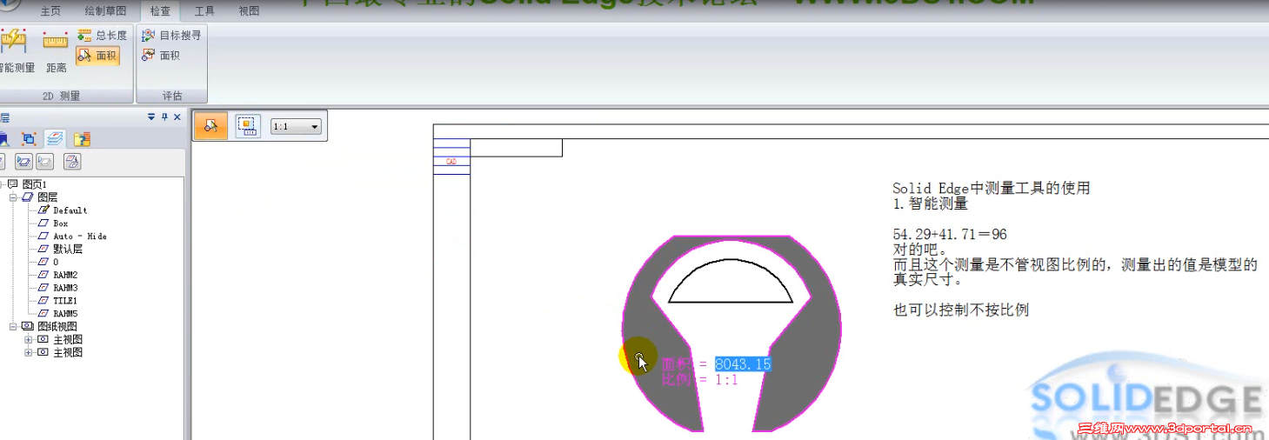The width and height of the screenshot is (1269, 440).
Task: Expand the second 主视图 node
Action: [x=29, y=352]
